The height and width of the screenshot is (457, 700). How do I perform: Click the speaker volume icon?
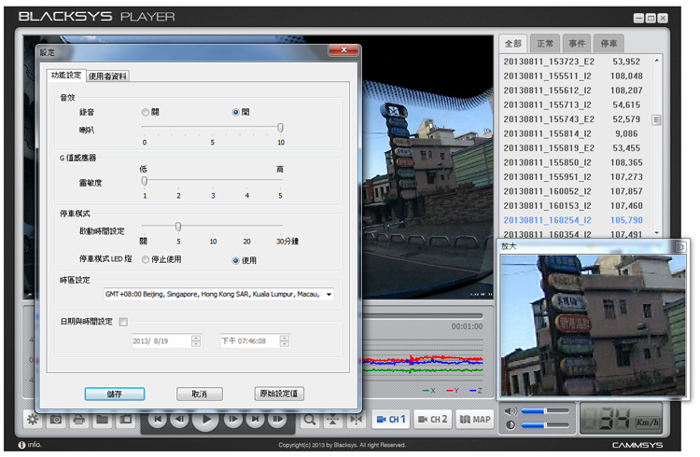(x=510, y=410)
